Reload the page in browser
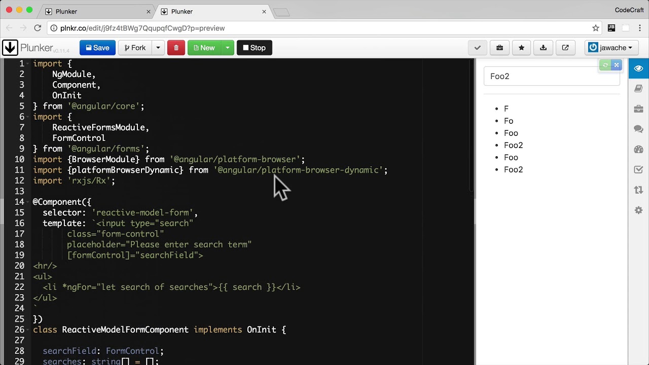 pyautogui.click(x=38, y=28)
